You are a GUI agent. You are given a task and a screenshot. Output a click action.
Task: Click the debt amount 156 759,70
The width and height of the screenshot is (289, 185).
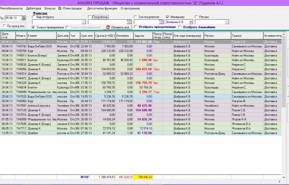click(x=144, y=83)
